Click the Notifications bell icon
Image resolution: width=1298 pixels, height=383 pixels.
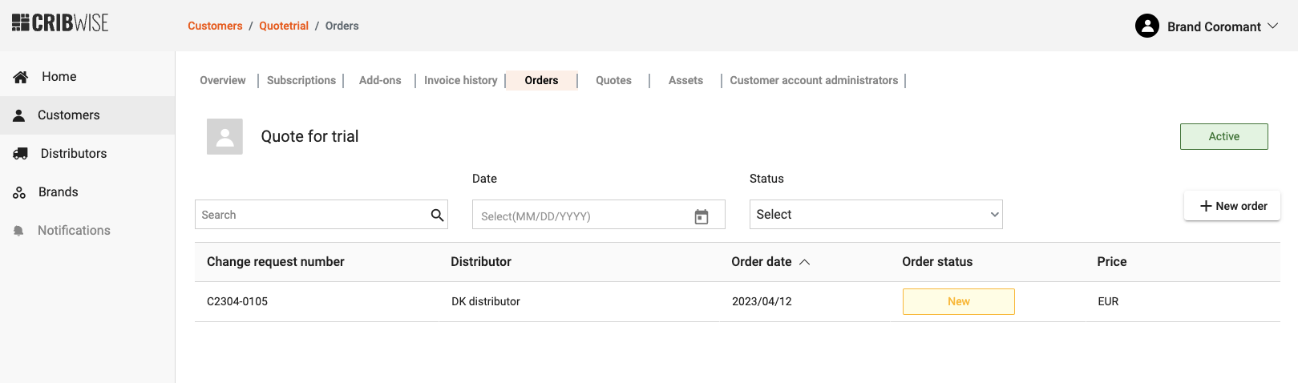click(18, 231)
